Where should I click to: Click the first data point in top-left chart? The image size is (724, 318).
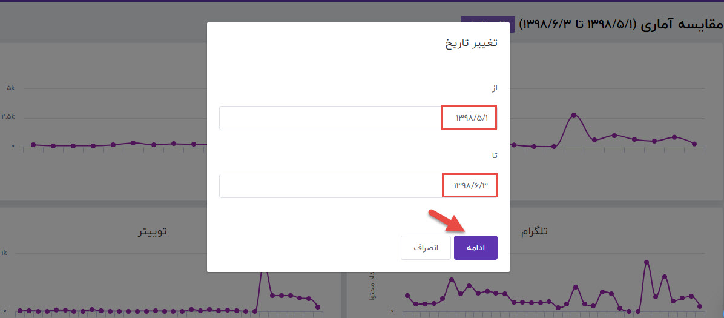(33, 145)
